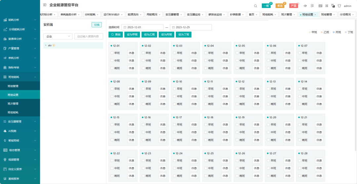Viewport: 357px width, 184px height.
Task: Open the 严重 alarm badge
Action: pos(293,6)
